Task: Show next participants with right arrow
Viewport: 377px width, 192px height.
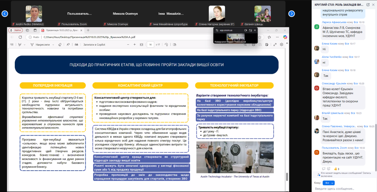Action: pyautogui.click(x=292, y=14)
